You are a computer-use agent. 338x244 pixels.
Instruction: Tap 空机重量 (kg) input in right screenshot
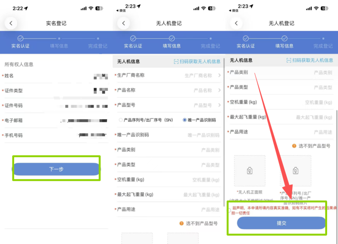point(281,102)
